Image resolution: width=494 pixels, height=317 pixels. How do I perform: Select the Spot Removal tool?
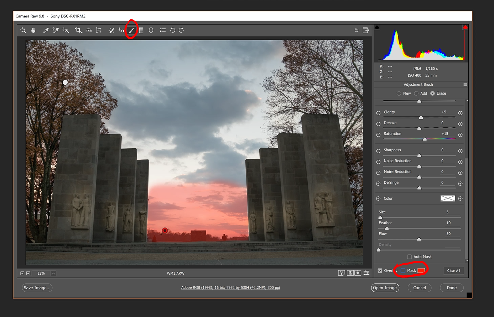pyautogui.click(x=111, y=30)
